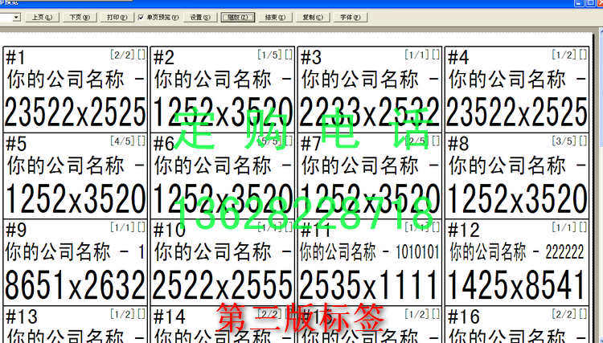This screenshot has height=343, width=603.
Task: Expand the dropdown arrow at toolbar's left end
Action: coord(15,17)
